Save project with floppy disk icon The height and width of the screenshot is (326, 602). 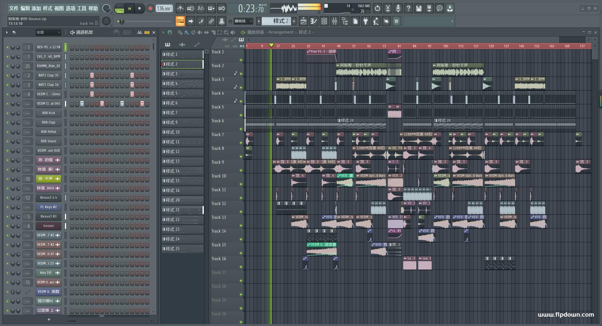(x=419, y=8)
